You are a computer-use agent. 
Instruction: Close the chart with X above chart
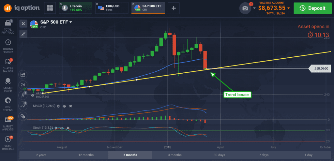23,24
